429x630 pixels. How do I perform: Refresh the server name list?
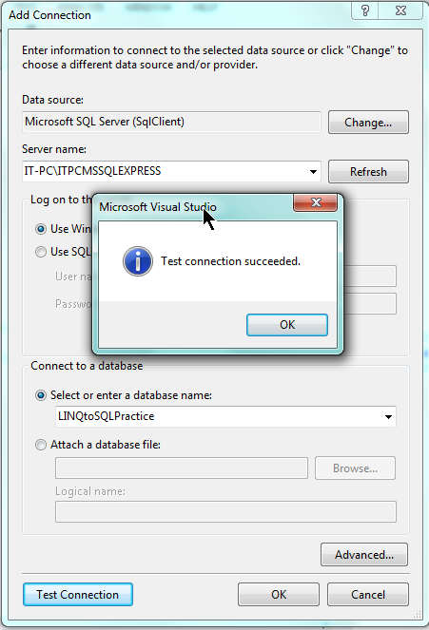[368, 172]
